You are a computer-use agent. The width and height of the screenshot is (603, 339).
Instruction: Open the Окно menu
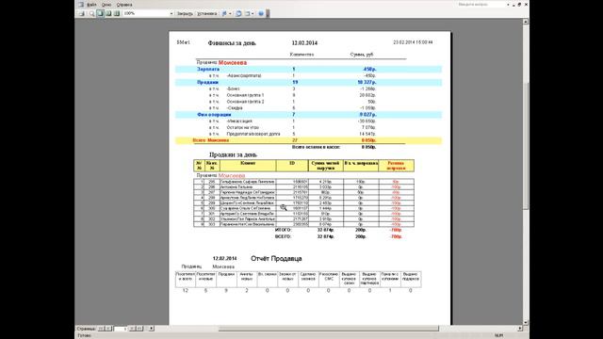click(106, 5)
